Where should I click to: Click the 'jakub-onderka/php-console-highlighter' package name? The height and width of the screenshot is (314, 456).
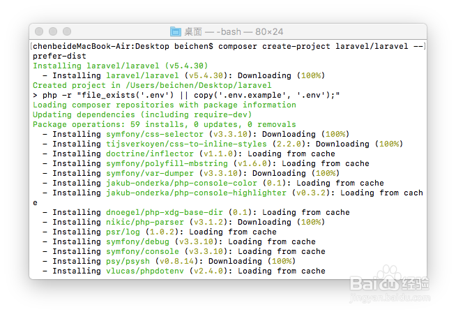click(x=196, y=193)
